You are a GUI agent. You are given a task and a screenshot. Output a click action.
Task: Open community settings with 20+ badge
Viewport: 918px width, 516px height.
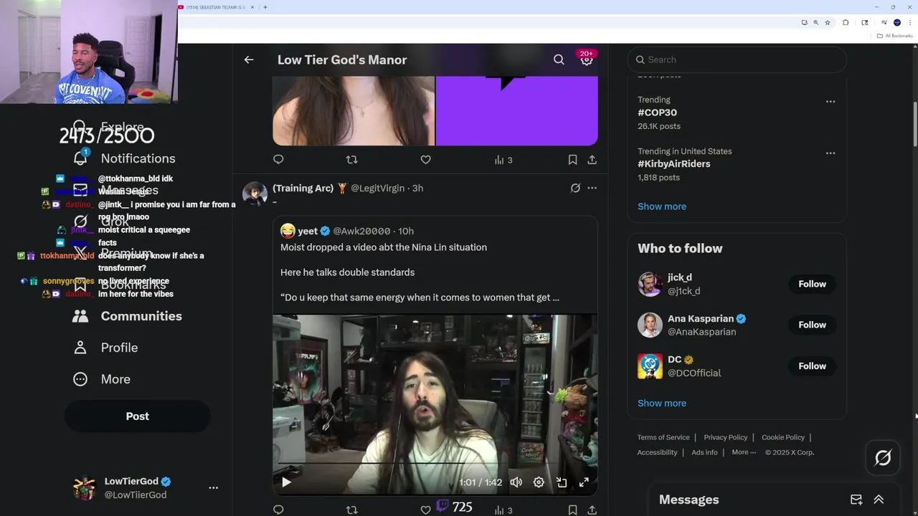click(x=587, y=59)
